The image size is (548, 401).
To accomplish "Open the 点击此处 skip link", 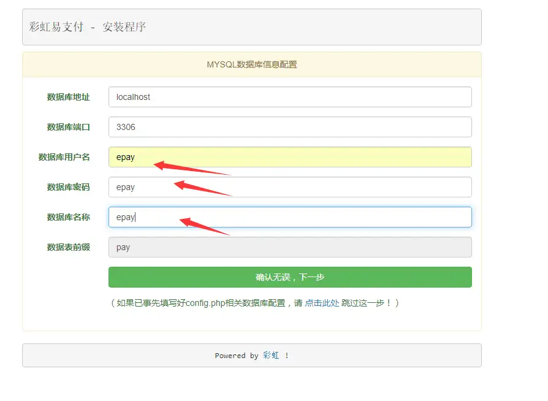I will (322, 303).
